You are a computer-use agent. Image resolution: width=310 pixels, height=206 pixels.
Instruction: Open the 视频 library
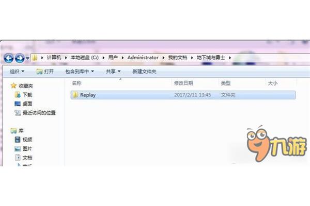(27, 140)
